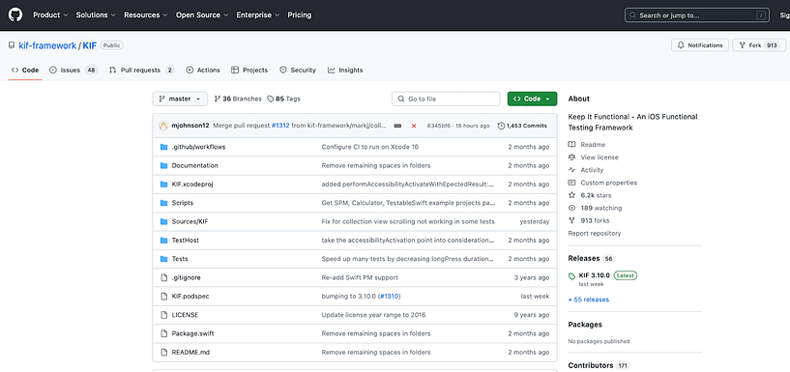The width and height of the screenshot is (790, 372).
Task: Go to the Pricing page
Action: [300, 15]
